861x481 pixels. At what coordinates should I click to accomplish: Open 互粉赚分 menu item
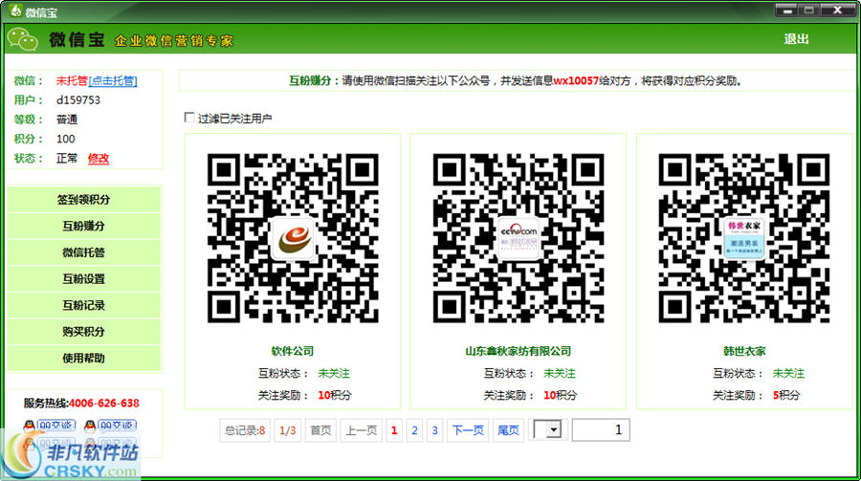click(83, 226)
